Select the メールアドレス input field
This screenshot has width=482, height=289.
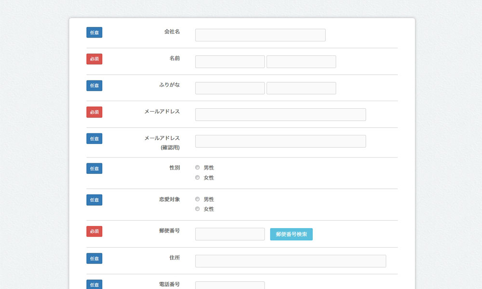coord(281,115)
